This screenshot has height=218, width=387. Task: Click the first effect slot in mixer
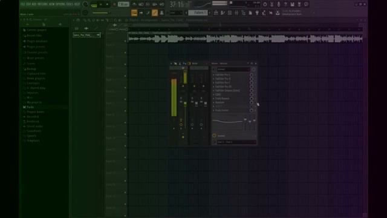pyautogui.click(x=231, y=74)
